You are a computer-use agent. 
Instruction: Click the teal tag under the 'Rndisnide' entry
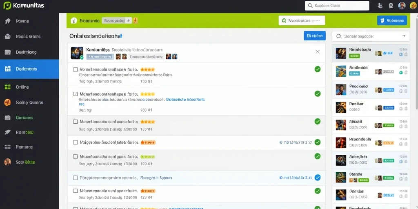click(x=354, y=73)
